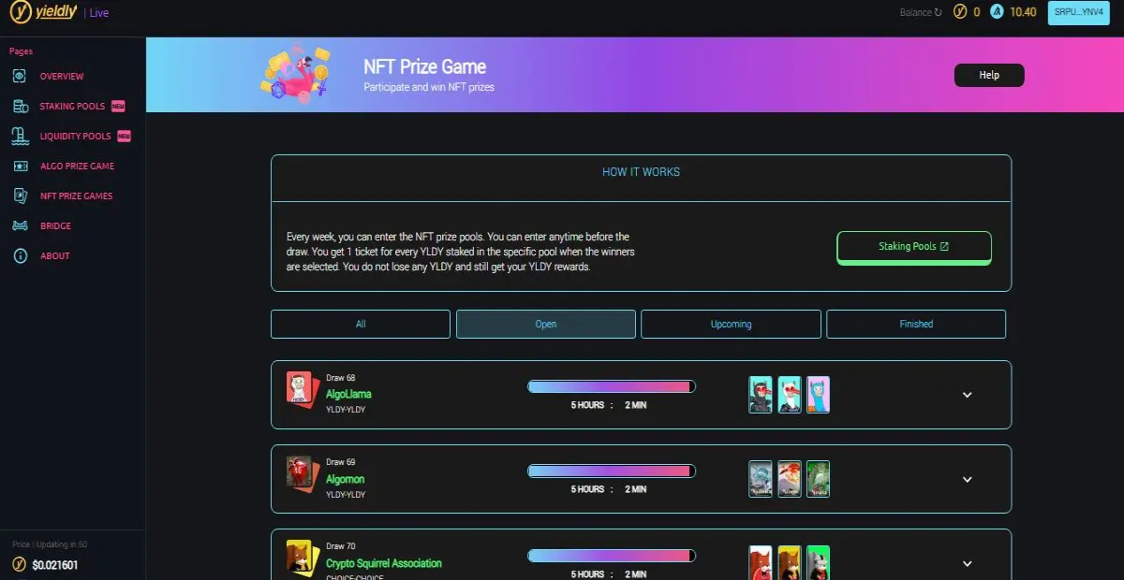Open NFT Prize Games sidebar icon

[21, 196]
